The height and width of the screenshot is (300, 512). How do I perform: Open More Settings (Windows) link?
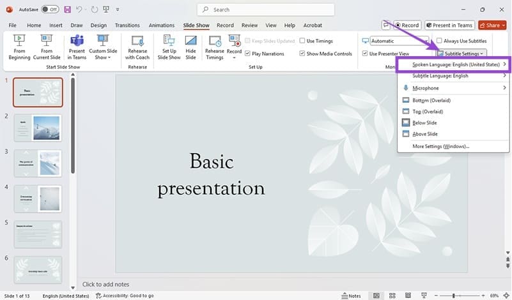440,146
